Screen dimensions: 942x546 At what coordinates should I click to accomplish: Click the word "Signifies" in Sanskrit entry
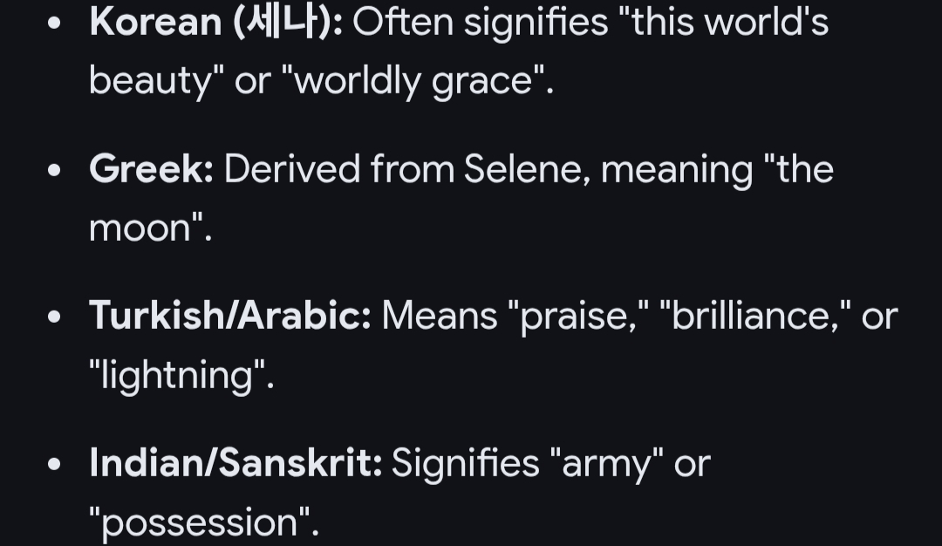coord(465,462)
